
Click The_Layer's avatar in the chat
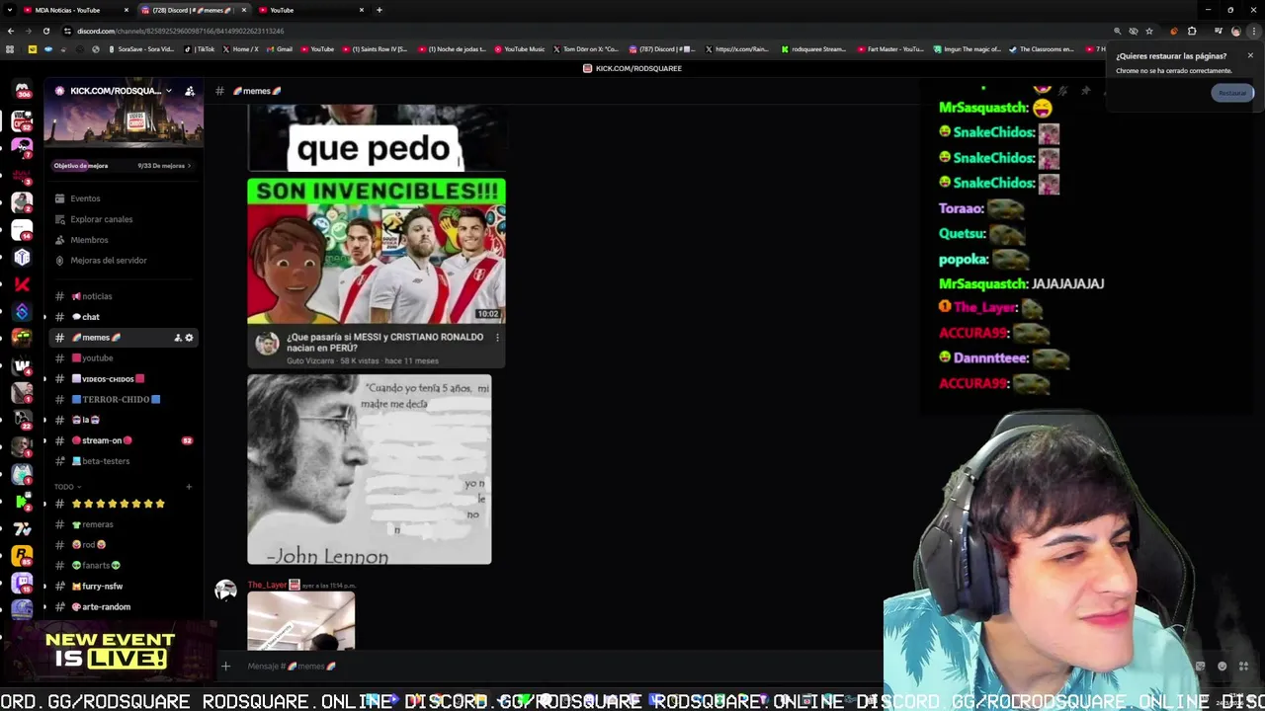(226, 591)
